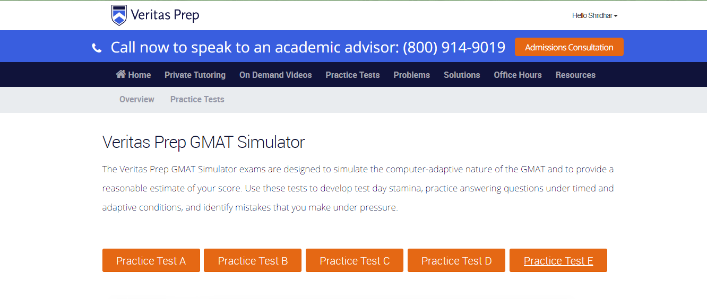This screenshot has width=707, height=299.
Task: Launch Practice Test B
Action: click(x=253, y=261)
